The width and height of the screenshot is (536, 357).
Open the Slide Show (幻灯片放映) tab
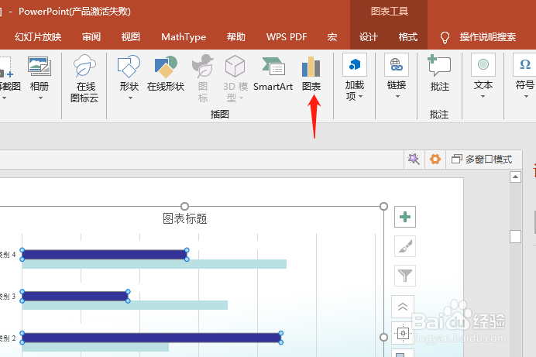pos(38,37)
